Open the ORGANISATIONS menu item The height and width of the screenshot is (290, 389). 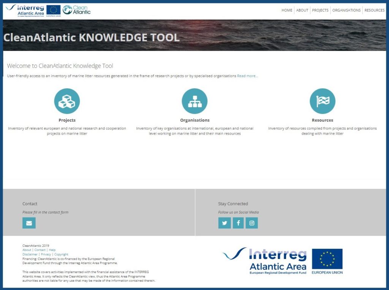pyautogui.click(x=346, y=10)
